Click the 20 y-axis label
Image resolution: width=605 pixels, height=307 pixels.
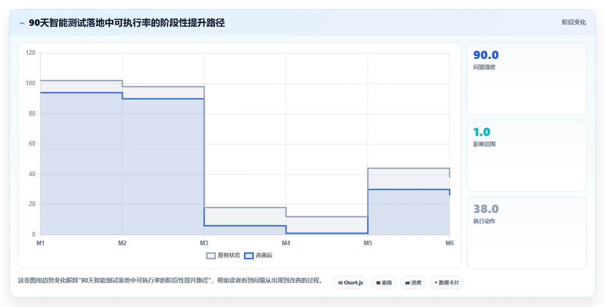point(32,204)
